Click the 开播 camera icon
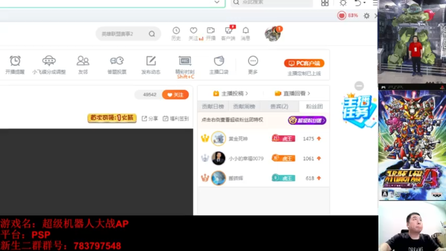This screenshot has width=446, height=251. click(210, 31)
